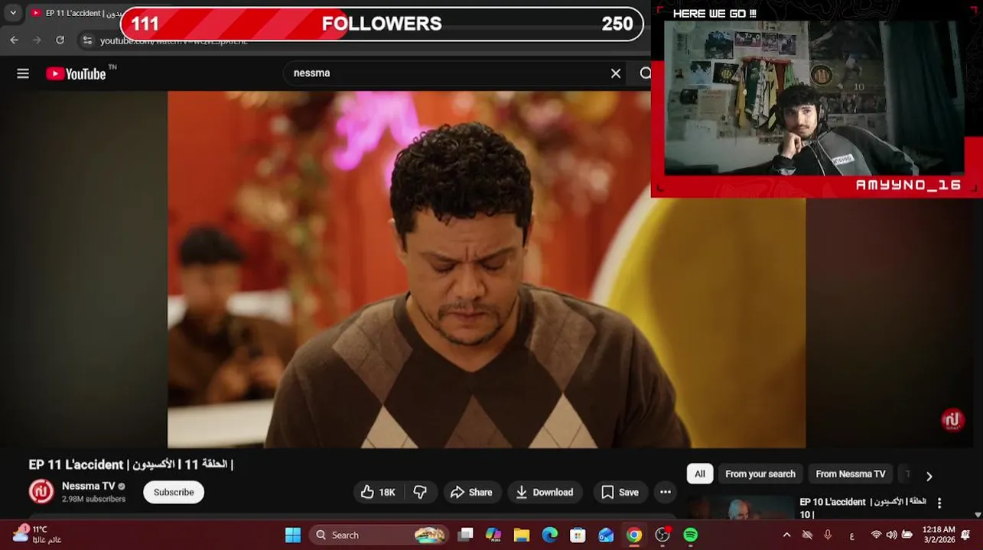Launch Copilot from the taskbar

click(493, 535)
